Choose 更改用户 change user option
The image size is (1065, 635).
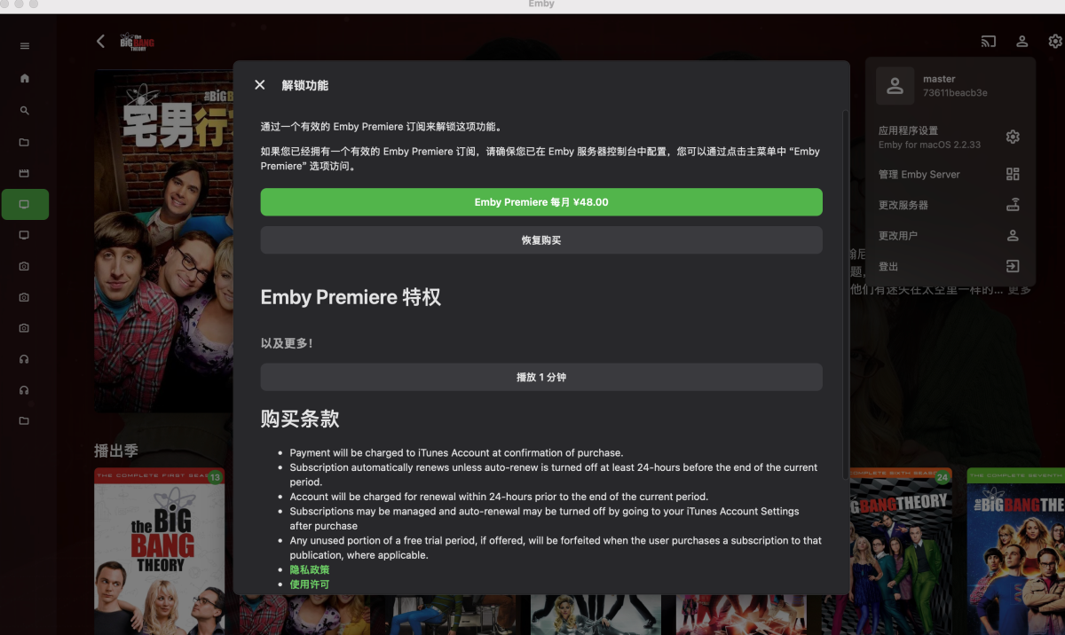tap(949, 236)
